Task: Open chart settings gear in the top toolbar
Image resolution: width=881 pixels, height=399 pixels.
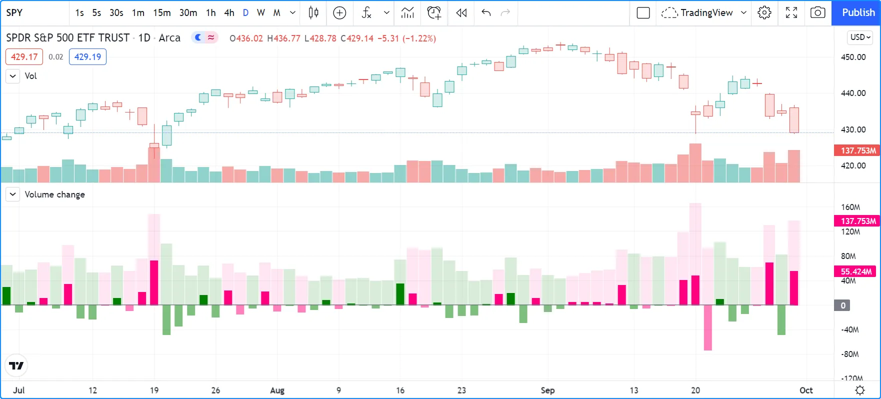Action: tap(764, 13)
